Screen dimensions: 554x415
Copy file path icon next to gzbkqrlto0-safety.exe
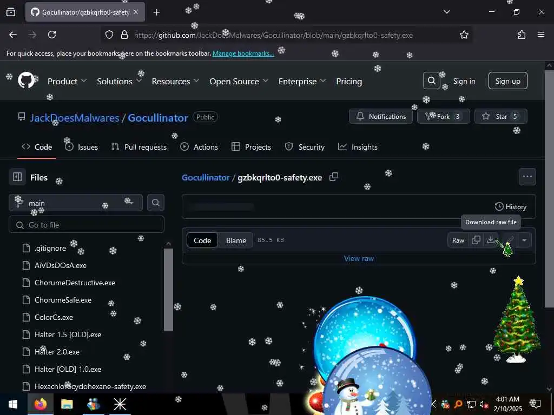click(333, 177)
